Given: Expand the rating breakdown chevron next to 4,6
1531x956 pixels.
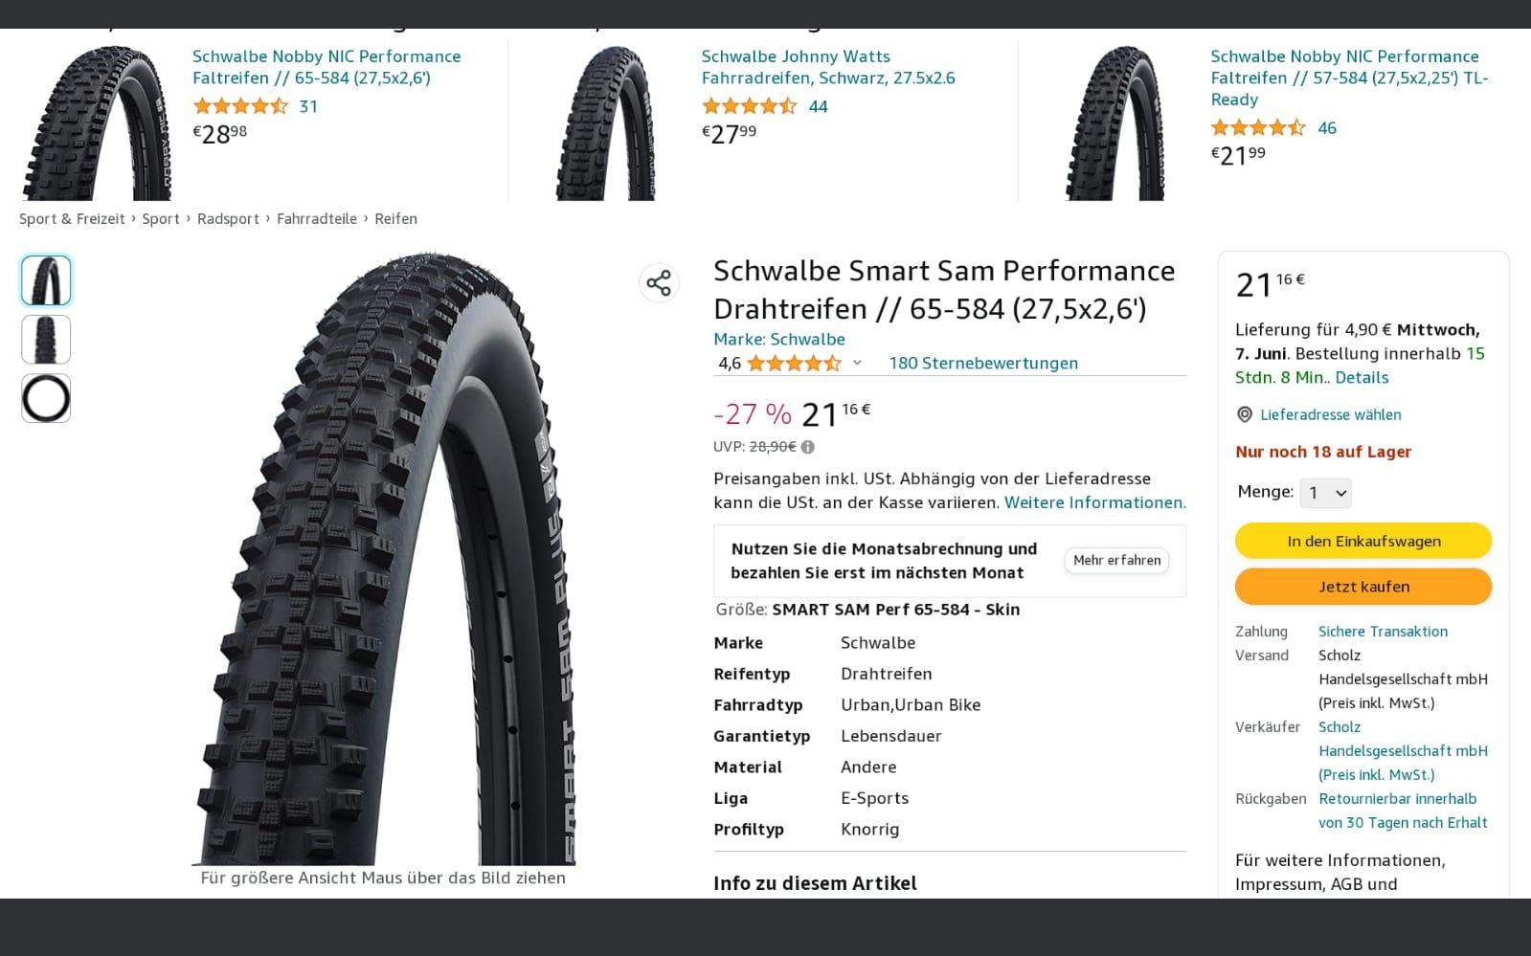Looking at the screenshot, I should pos(857,363).
